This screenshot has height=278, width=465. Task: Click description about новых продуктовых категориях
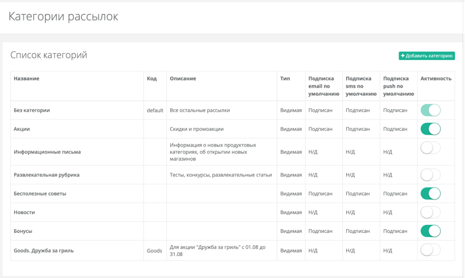(213, 152)
